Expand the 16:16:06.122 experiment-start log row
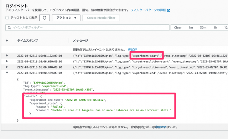Image resolution: width=228 pixels, height=139 pixels. [7, 55]
